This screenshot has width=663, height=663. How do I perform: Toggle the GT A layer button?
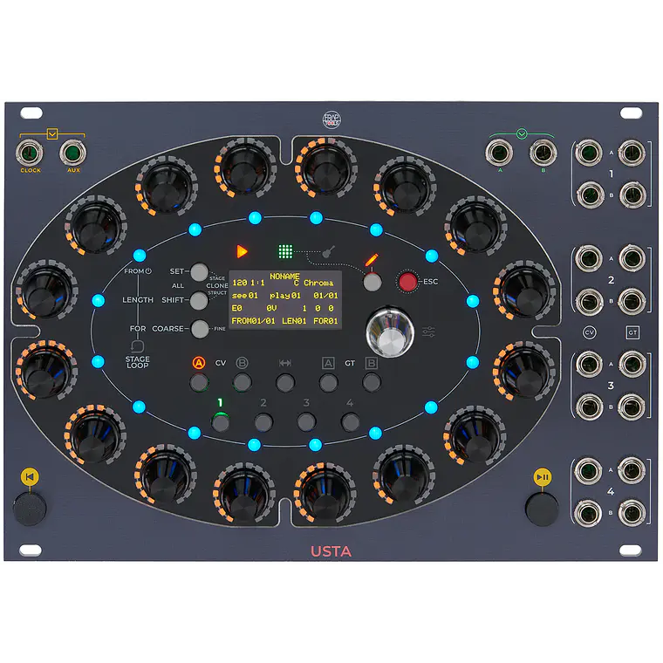click(x=329, y=383)
